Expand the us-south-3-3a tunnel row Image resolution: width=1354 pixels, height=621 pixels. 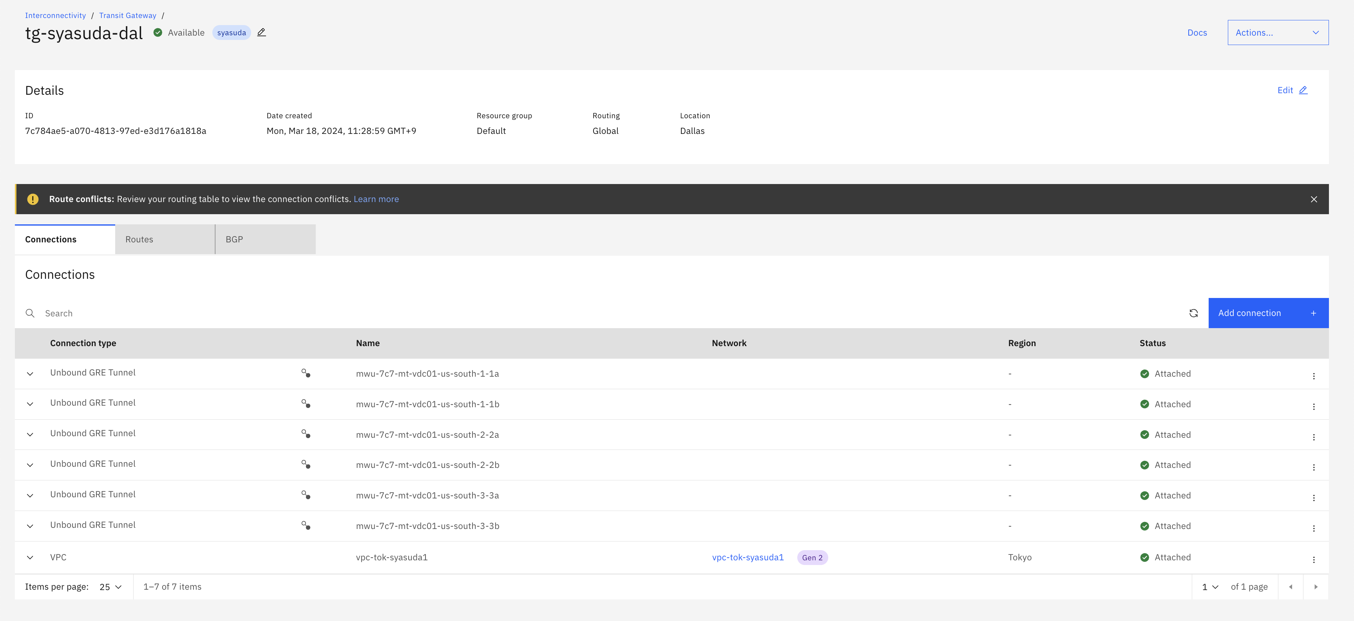[31, 495]
